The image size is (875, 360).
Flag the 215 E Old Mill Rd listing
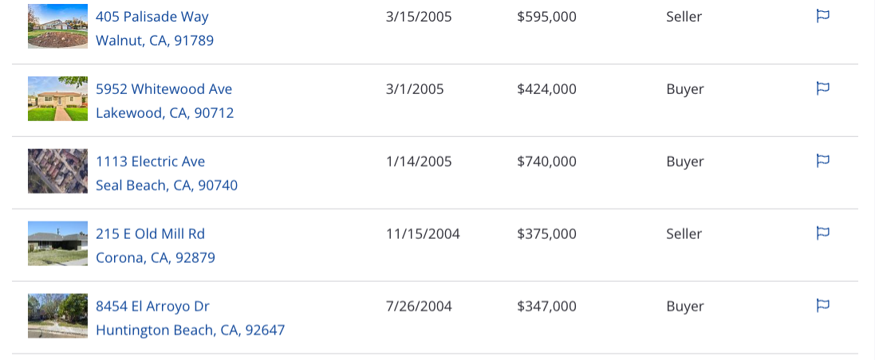coord(822,233)
